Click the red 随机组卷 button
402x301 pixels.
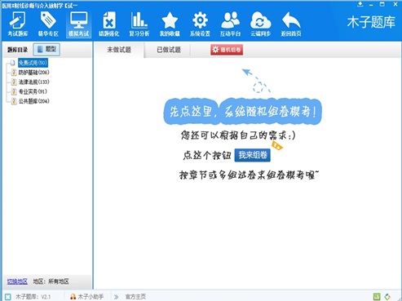click(x=227, y=50)
